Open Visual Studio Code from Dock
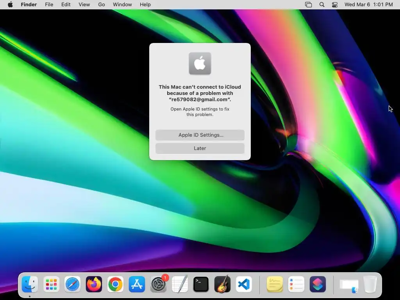 tap(244, 284)
